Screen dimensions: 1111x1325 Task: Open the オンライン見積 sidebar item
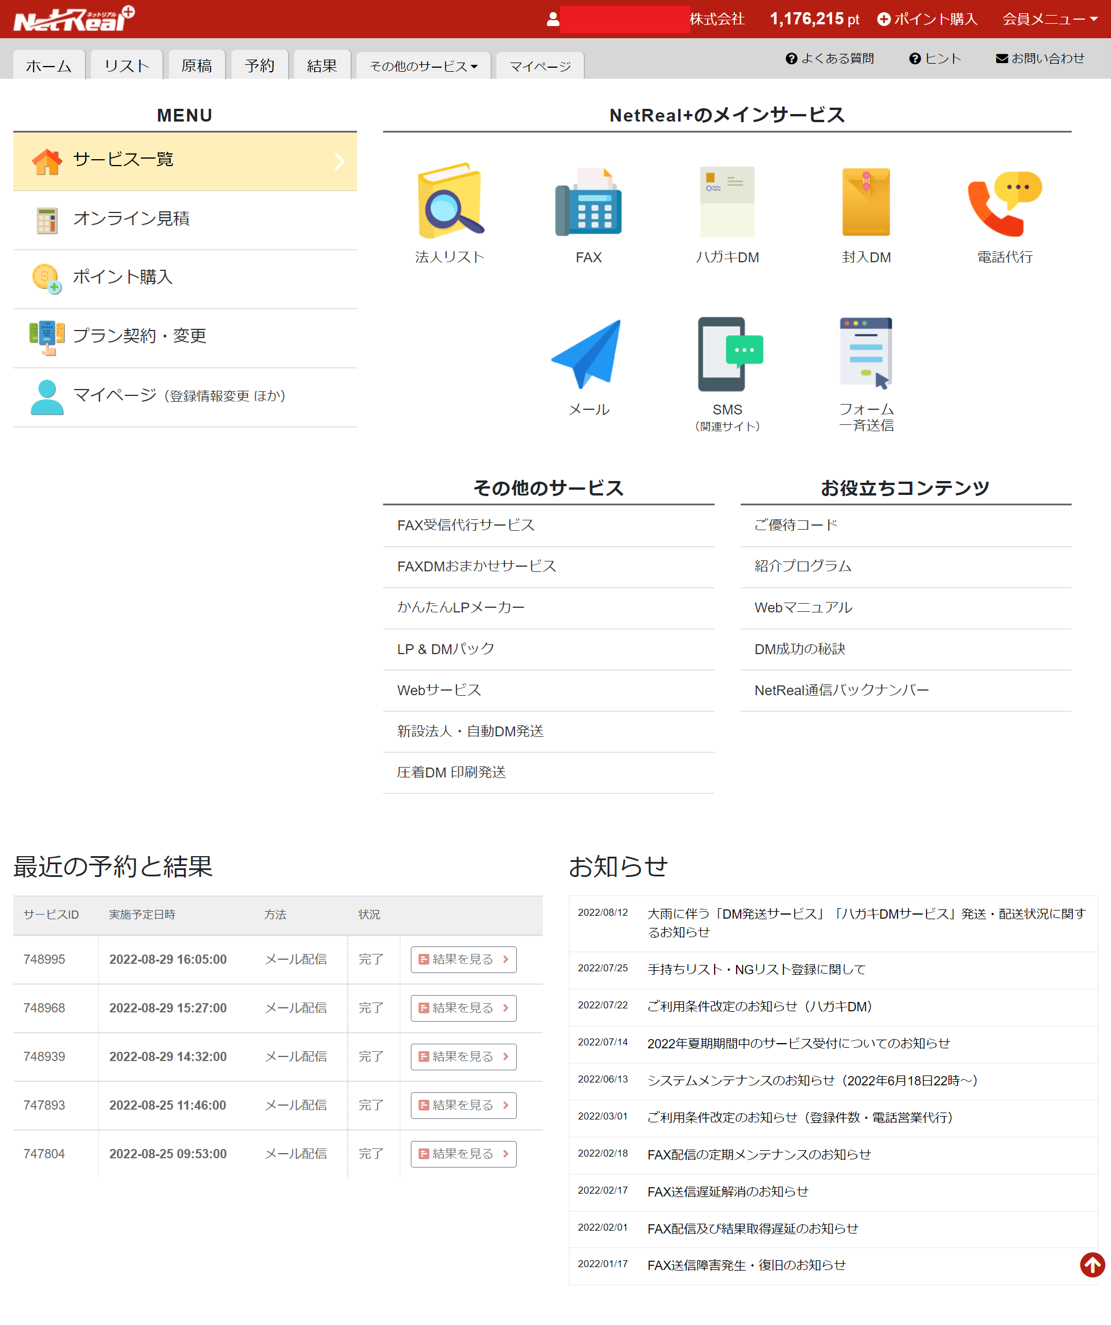(131, 218)
